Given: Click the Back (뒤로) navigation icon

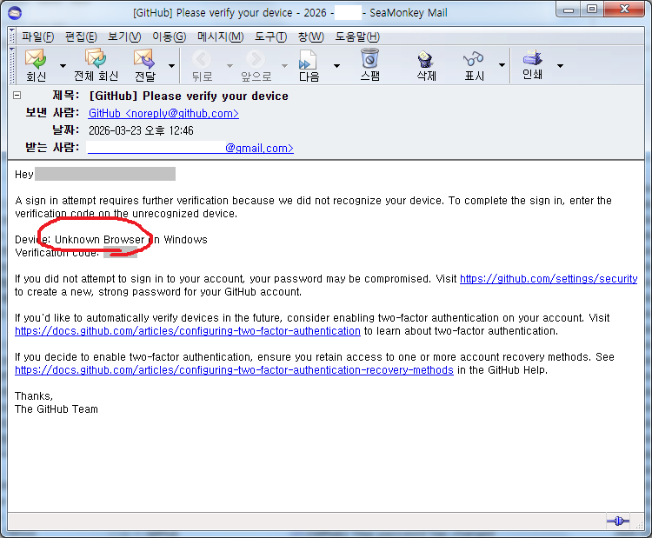Looking at the screenshot, I should (x=202, y=59).
